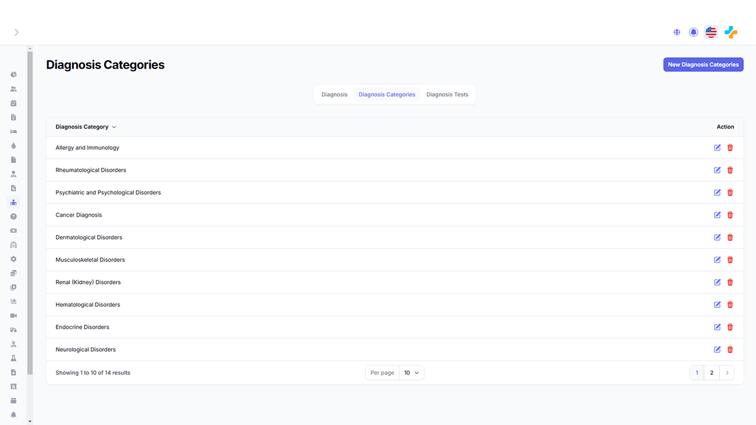Click the New Diagnosis Categories button
The height and width of the screenshot is (425, 756).
(703, 65)
